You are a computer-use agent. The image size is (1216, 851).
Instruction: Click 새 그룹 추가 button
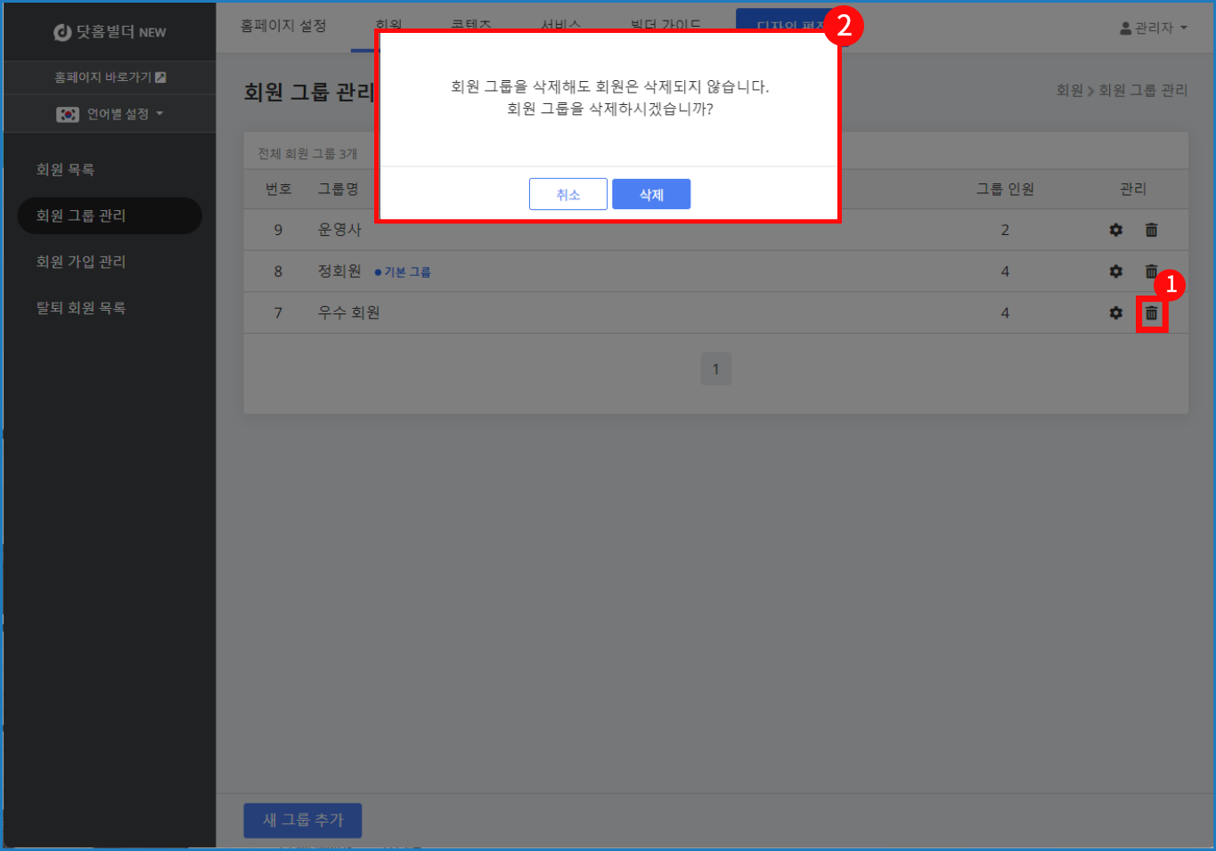[x=303, y=820]
